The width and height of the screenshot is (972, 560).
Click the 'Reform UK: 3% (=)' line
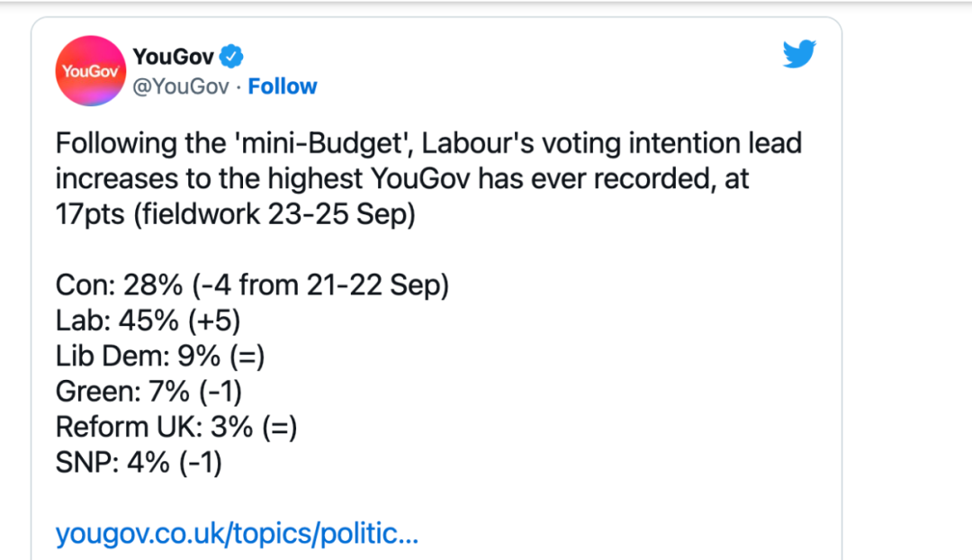(x=176, y=428)
